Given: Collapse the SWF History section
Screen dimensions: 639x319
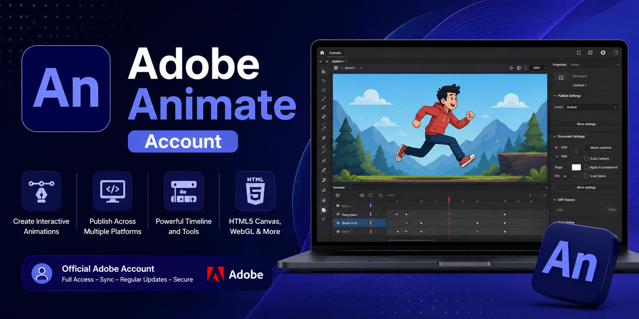Looking at the screenshot, I should coord(555,200).
